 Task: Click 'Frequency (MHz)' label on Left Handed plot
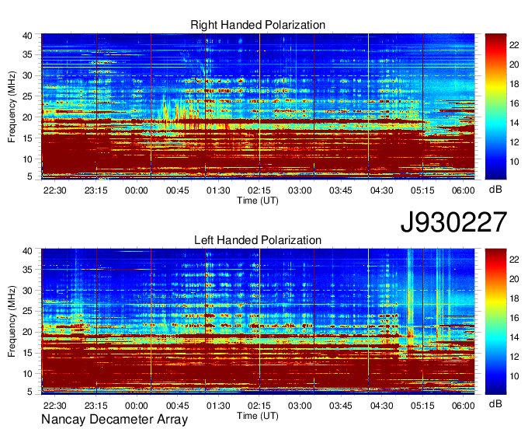tap(12, 322)
